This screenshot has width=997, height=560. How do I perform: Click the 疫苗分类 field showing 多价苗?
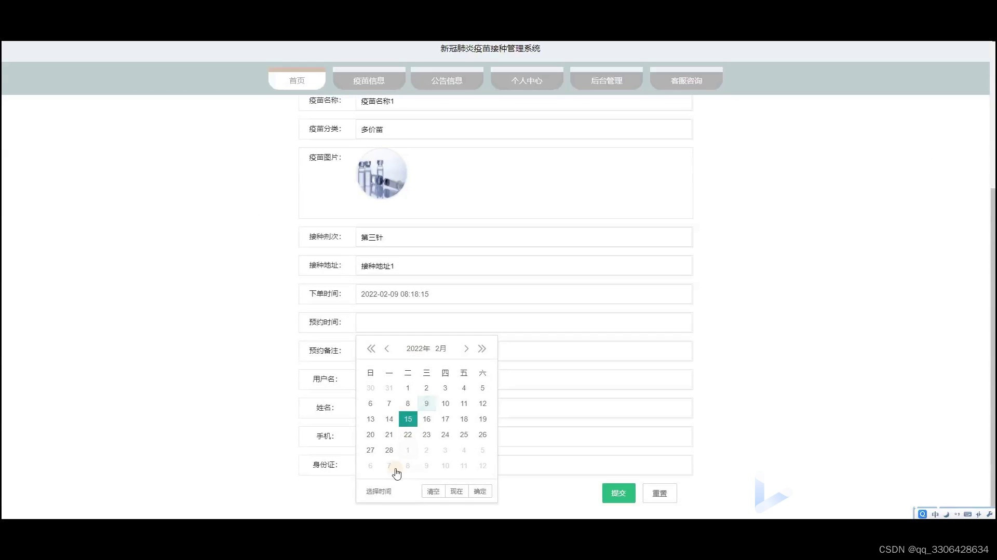(523, 129)
